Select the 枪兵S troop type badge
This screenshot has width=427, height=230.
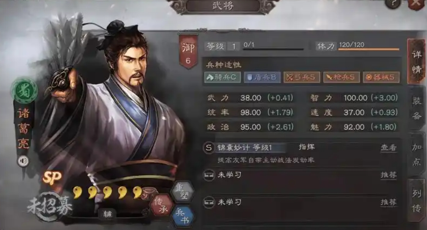click(x=341, y=77)
